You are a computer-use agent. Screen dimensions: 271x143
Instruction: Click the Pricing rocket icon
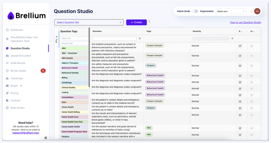[7, 93]
